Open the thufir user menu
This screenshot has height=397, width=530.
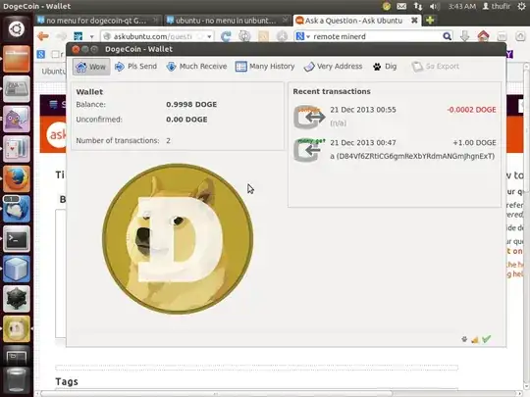[497, 6]
